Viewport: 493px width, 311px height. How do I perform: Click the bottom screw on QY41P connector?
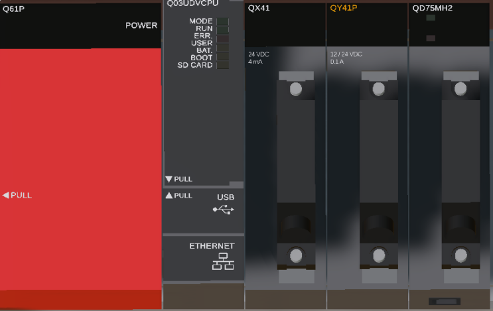tap(379, 256)
